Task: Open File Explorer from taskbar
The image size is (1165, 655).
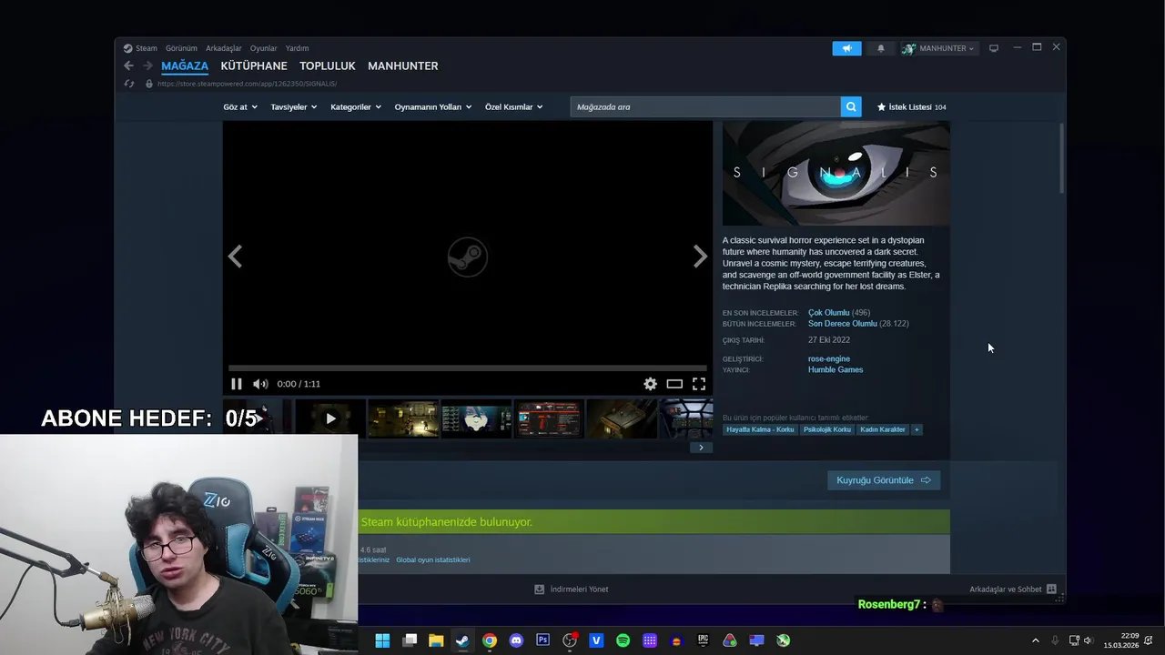Action: point(436,640)
